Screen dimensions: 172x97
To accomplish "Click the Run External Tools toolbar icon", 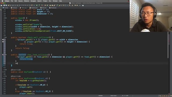I will pyautogui.click(x=42, y=5).
